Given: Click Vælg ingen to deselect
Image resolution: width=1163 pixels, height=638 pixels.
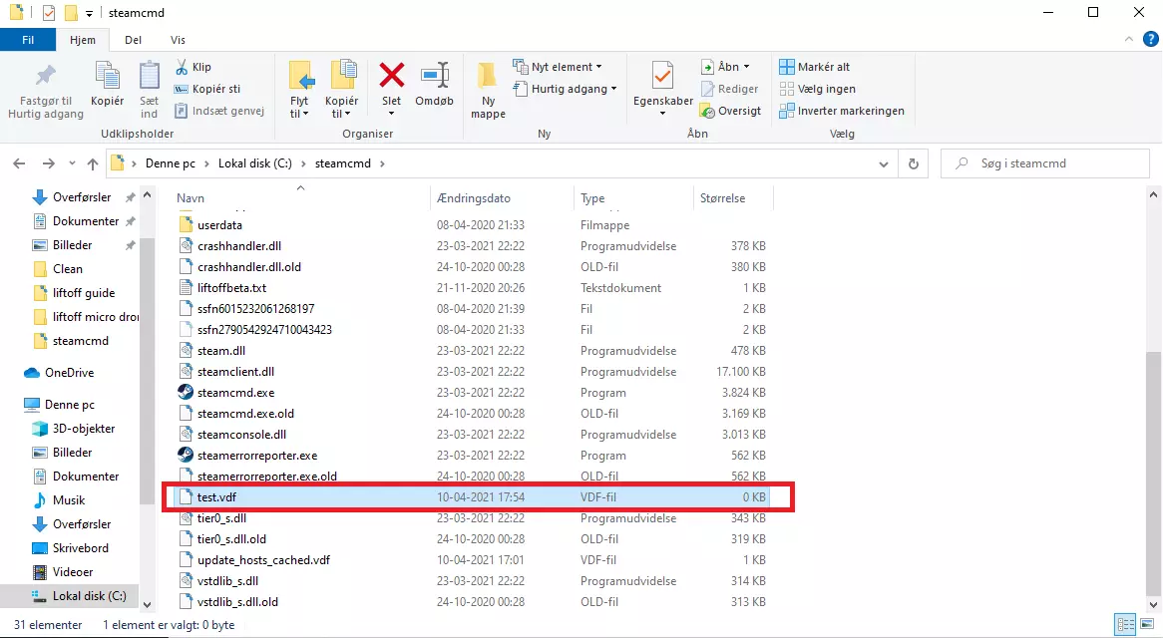Looking at the screenshot, I should (817, 89).
